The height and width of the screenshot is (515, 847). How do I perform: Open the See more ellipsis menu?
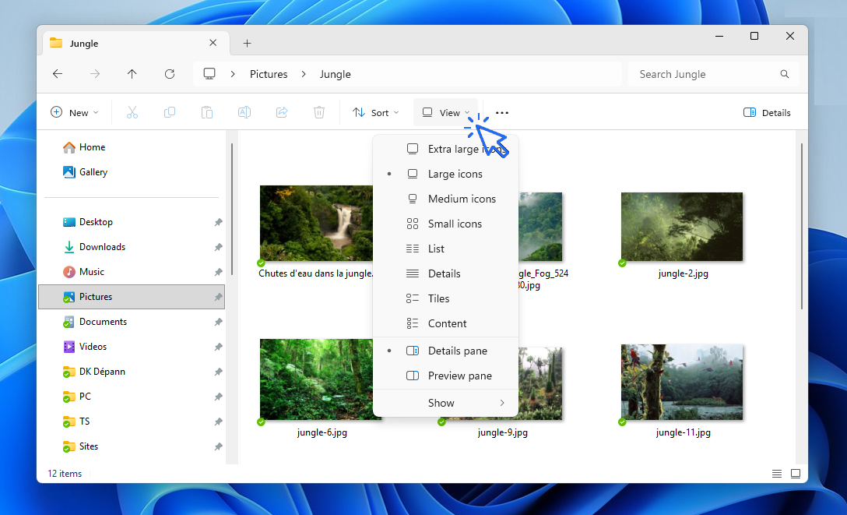pyautogui.click(x=502, y=113)
